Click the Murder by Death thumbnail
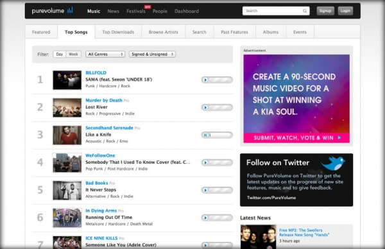 [67, 108]
